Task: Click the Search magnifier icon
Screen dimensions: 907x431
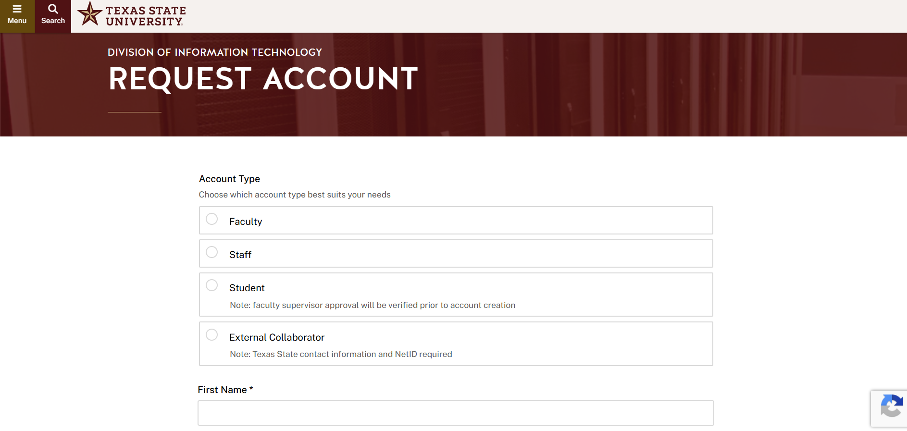Action: (x=53, y=9)
